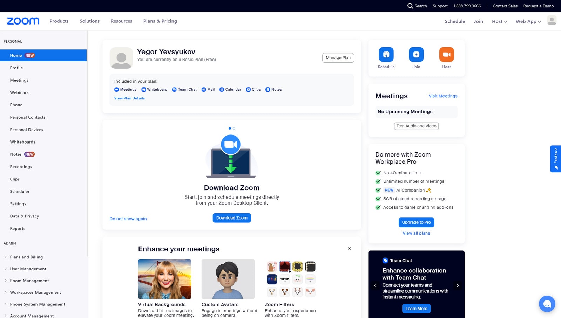Viewport: 561px width, 318px height.
Task: Click the Notes plan feature icon
Action: tap(268, 90)
